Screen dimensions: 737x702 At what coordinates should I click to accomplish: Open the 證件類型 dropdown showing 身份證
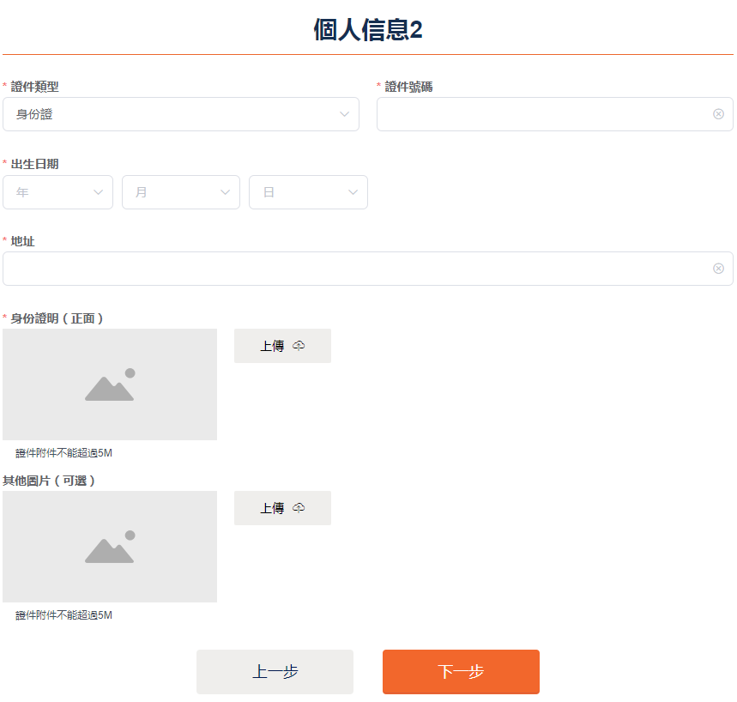point(172,114)
